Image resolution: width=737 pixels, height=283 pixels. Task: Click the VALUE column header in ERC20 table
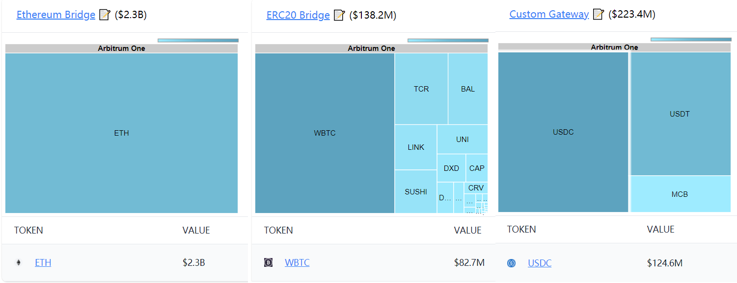point(467,230)
